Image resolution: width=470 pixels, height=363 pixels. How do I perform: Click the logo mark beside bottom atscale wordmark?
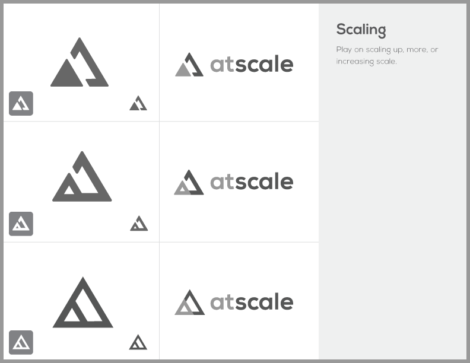point(190,302)
